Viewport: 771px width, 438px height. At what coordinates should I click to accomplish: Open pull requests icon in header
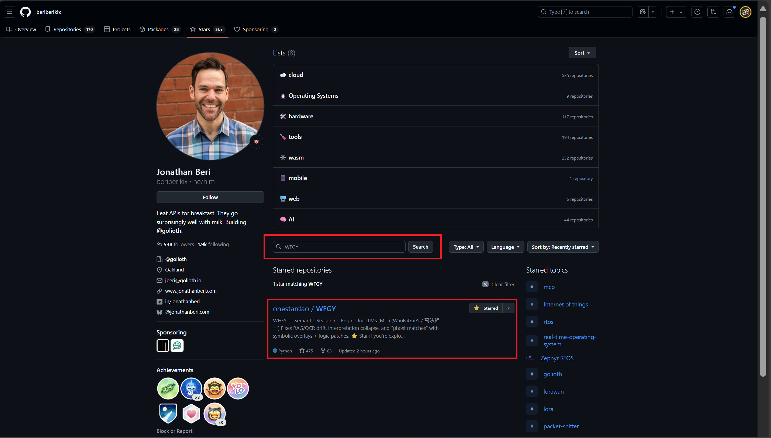pos(713,12)
